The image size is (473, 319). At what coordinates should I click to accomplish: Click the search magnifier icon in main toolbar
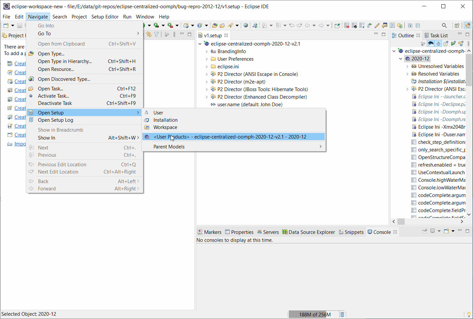tap(444, 25)
